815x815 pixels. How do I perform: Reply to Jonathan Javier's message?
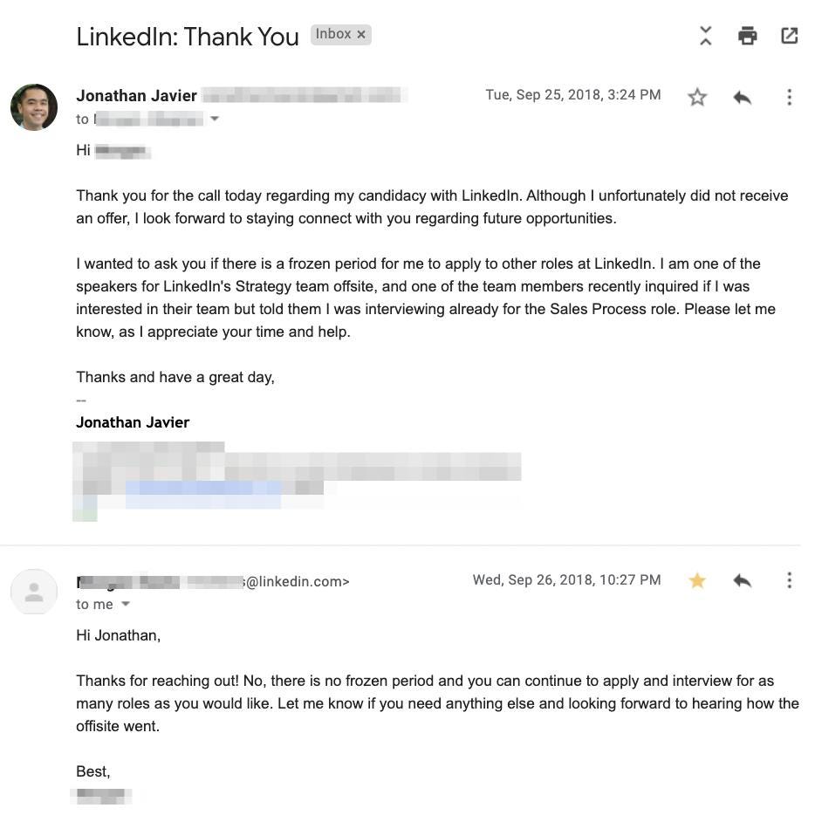(x=743, y=97)
